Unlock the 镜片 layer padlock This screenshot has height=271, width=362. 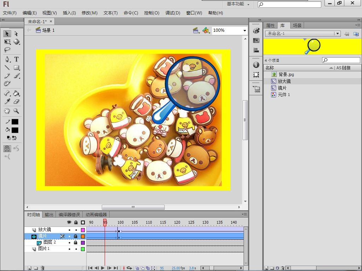pos(76,236)
